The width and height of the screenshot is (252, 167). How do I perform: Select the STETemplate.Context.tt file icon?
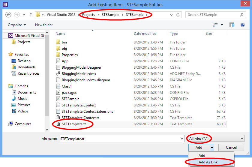pos(58,118)
